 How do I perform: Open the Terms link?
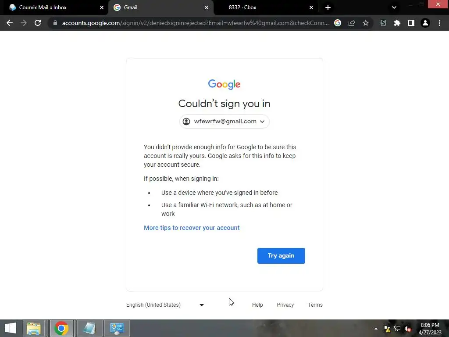pos(315,305)
